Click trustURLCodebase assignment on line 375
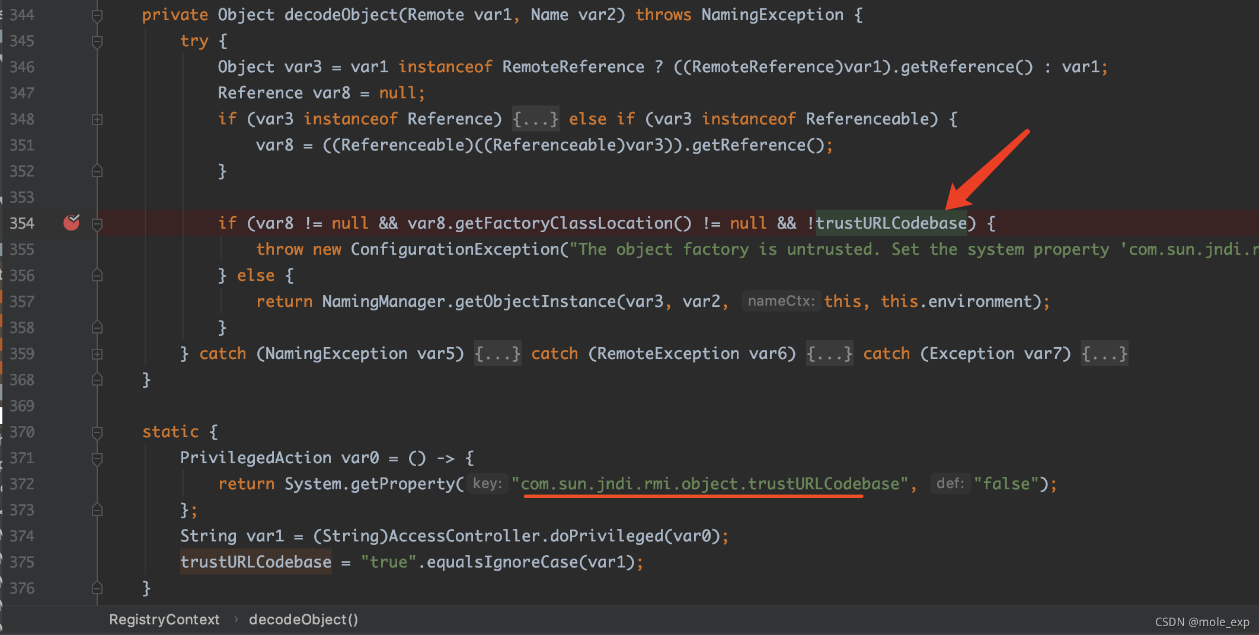This screenshot has width=1259, height=635. click(x=255, y=562)
